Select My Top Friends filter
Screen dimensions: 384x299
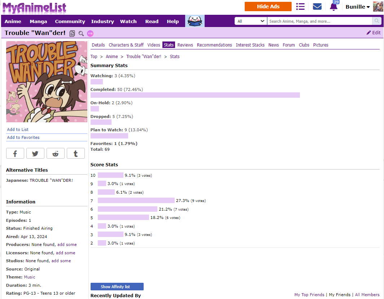[309, 295]
